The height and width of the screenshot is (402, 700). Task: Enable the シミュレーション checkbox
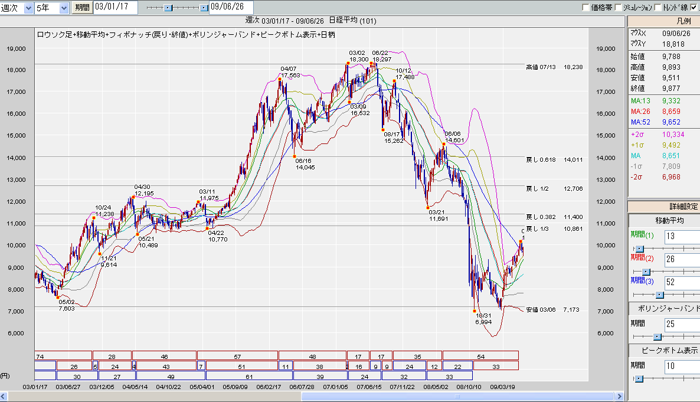(x=619, y=7)
